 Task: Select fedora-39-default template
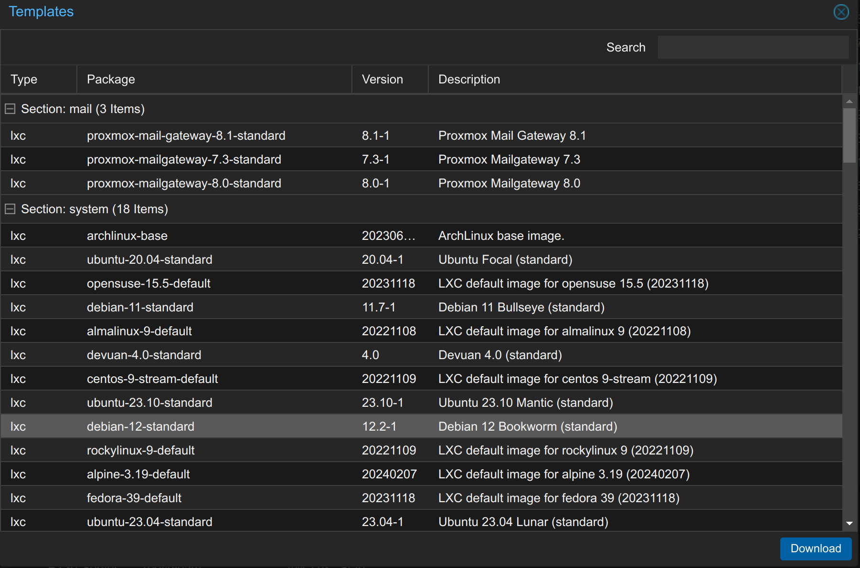tap(421, 498)
